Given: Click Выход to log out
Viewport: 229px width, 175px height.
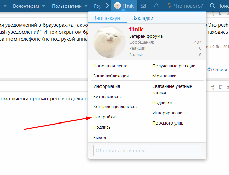Looking at the screenshot, I should point(100,138).
